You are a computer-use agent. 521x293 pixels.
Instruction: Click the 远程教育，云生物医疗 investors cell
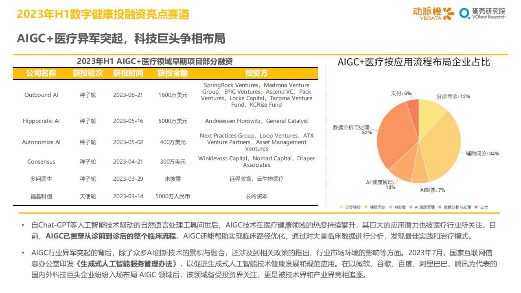pos(256,179)
